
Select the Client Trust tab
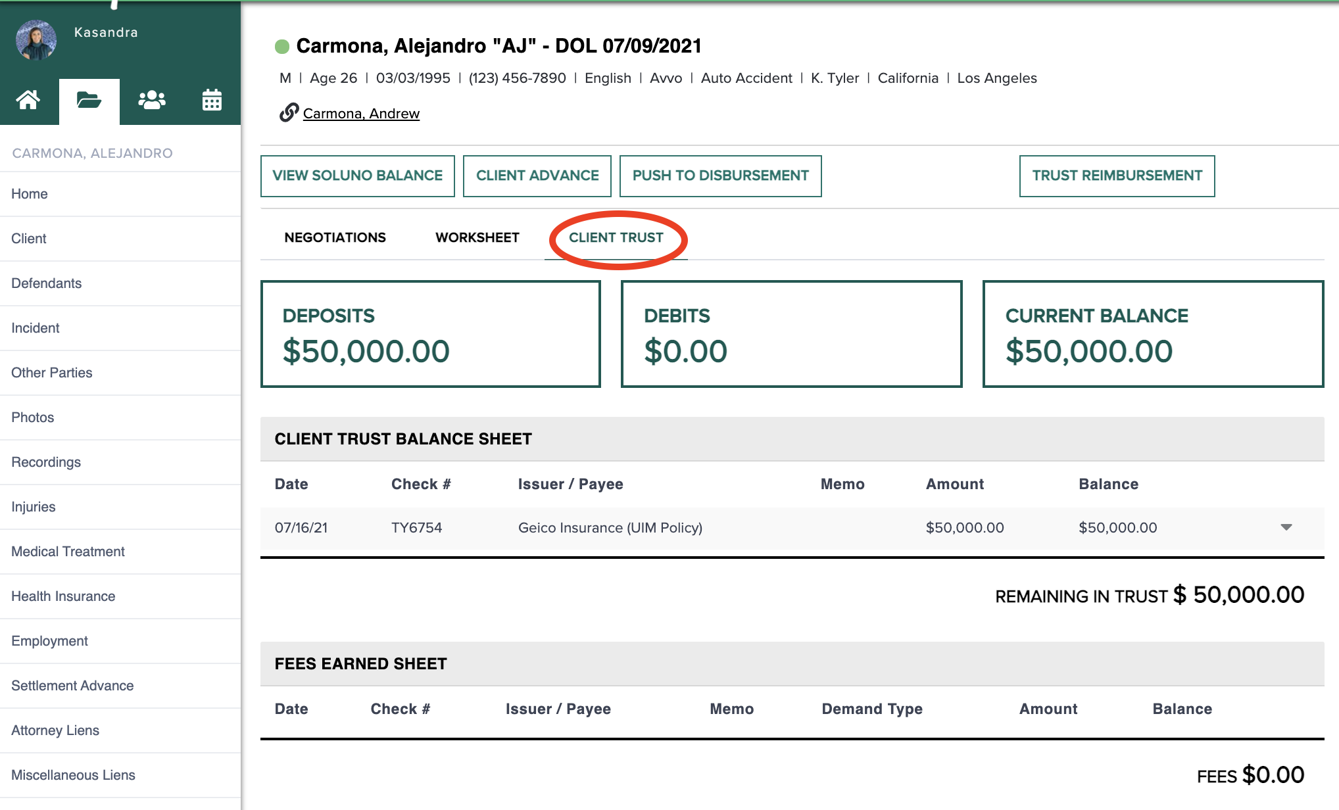click(616, 237)
